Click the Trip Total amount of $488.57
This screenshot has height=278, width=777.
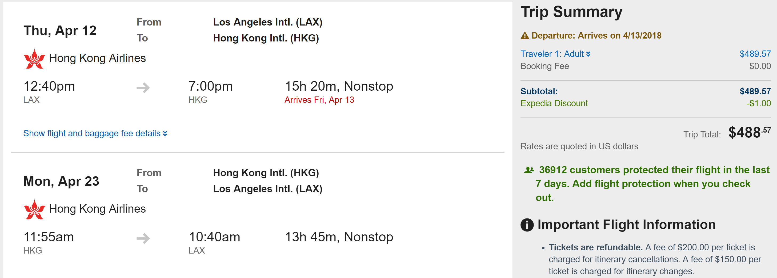(749, 133)
